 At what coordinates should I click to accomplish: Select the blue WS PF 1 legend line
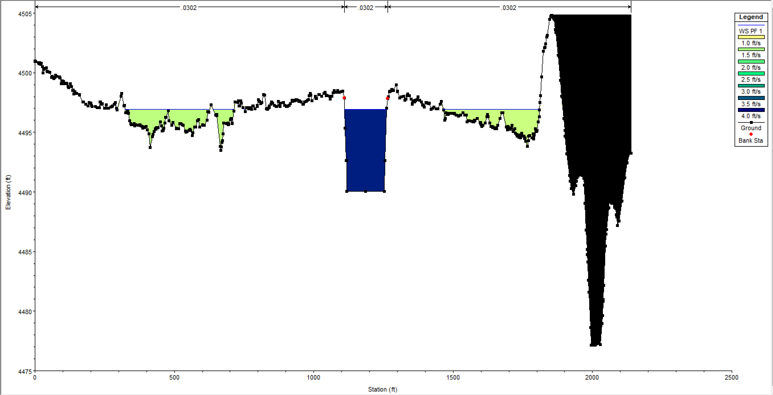[x=751, y=25]
